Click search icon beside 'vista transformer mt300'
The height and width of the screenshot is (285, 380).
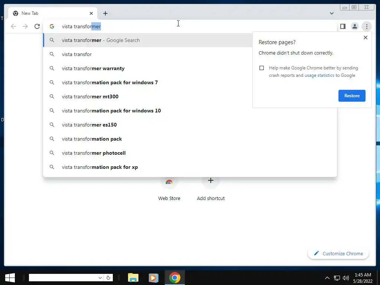pyautogui.click(x=52, y=96)
